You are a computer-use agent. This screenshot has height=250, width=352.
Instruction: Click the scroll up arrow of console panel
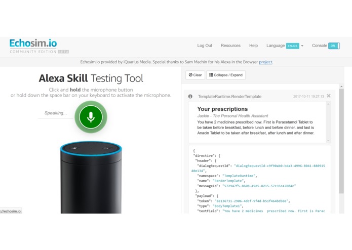pyautogui.click(x=341, y=87)
